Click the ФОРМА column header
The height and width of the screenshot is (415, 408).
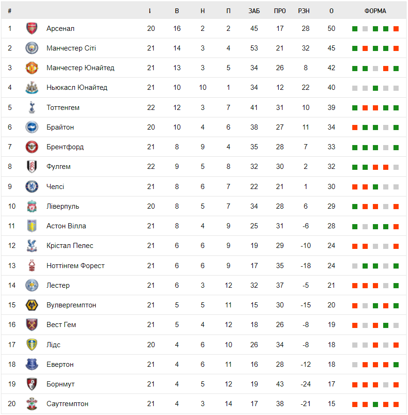point(375,11)
